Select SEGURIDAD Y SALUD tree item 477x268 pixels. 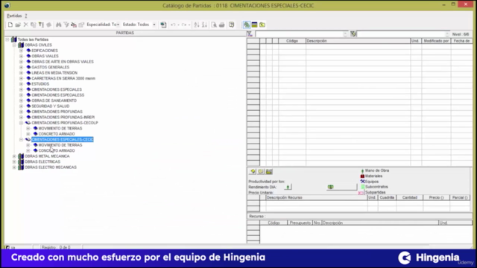point(51,106)
